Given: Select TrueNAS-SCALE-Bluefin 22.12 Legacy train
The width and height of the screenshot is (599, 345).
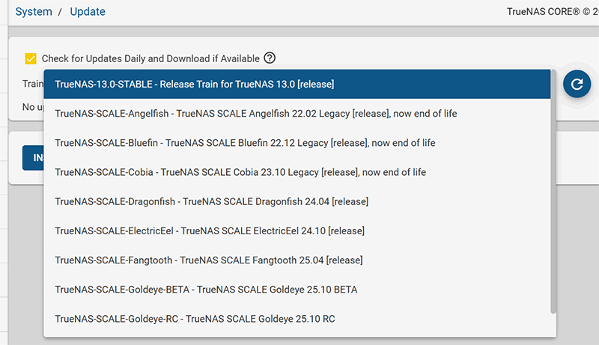Looking at the screenshot, I should pos(245,143).
